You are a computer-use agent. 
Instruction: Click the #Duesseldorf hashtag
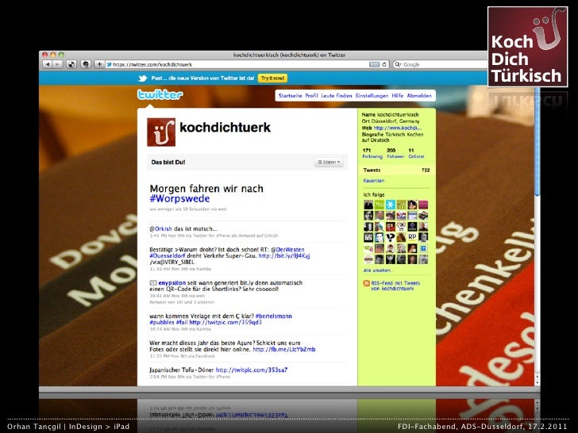coord(168,255)
